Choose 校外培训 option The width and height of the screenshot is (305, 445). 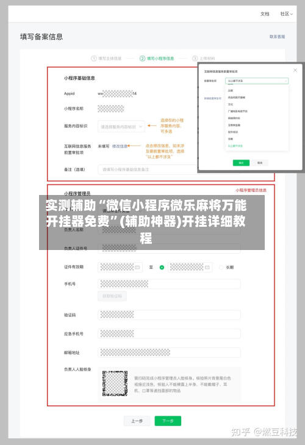tap(233, 132)
